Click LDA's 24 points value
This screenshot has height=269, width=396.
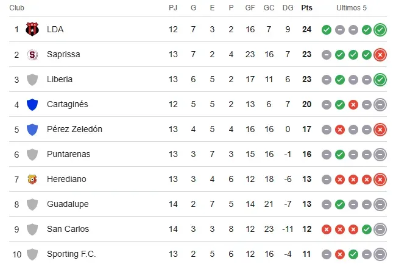(x=306, y=29)
